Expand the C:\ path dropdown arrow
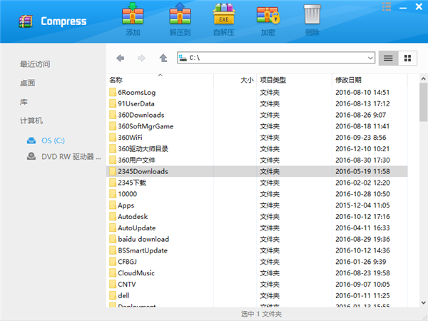 pos(370,58)
